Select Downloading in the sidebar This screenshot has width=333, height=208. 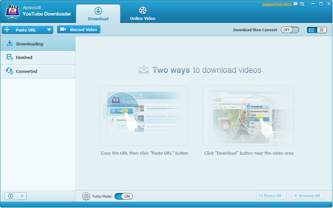point(38,43)
